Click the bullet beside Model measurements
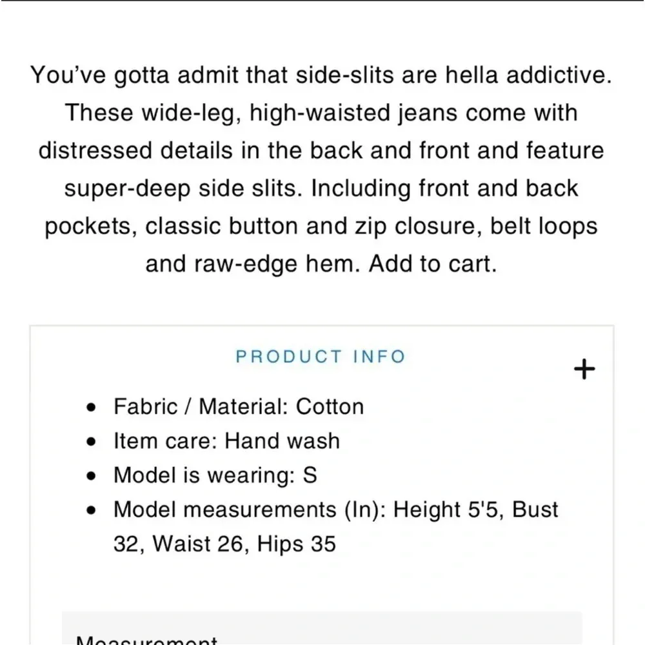Image resolution: width=645 pixels, height=645 pixels. click(x=92, y=511)
